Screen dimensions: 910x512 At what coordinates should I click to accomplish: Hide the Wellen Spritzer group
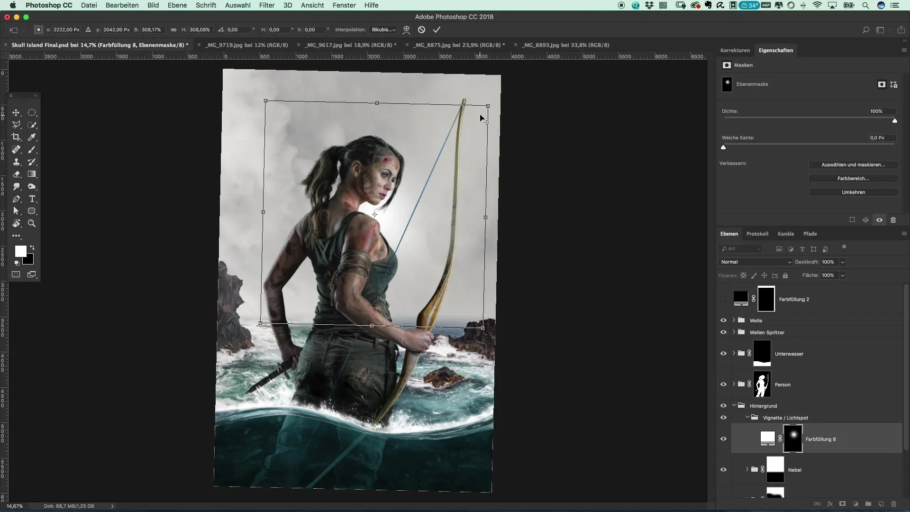click(723, 332)
